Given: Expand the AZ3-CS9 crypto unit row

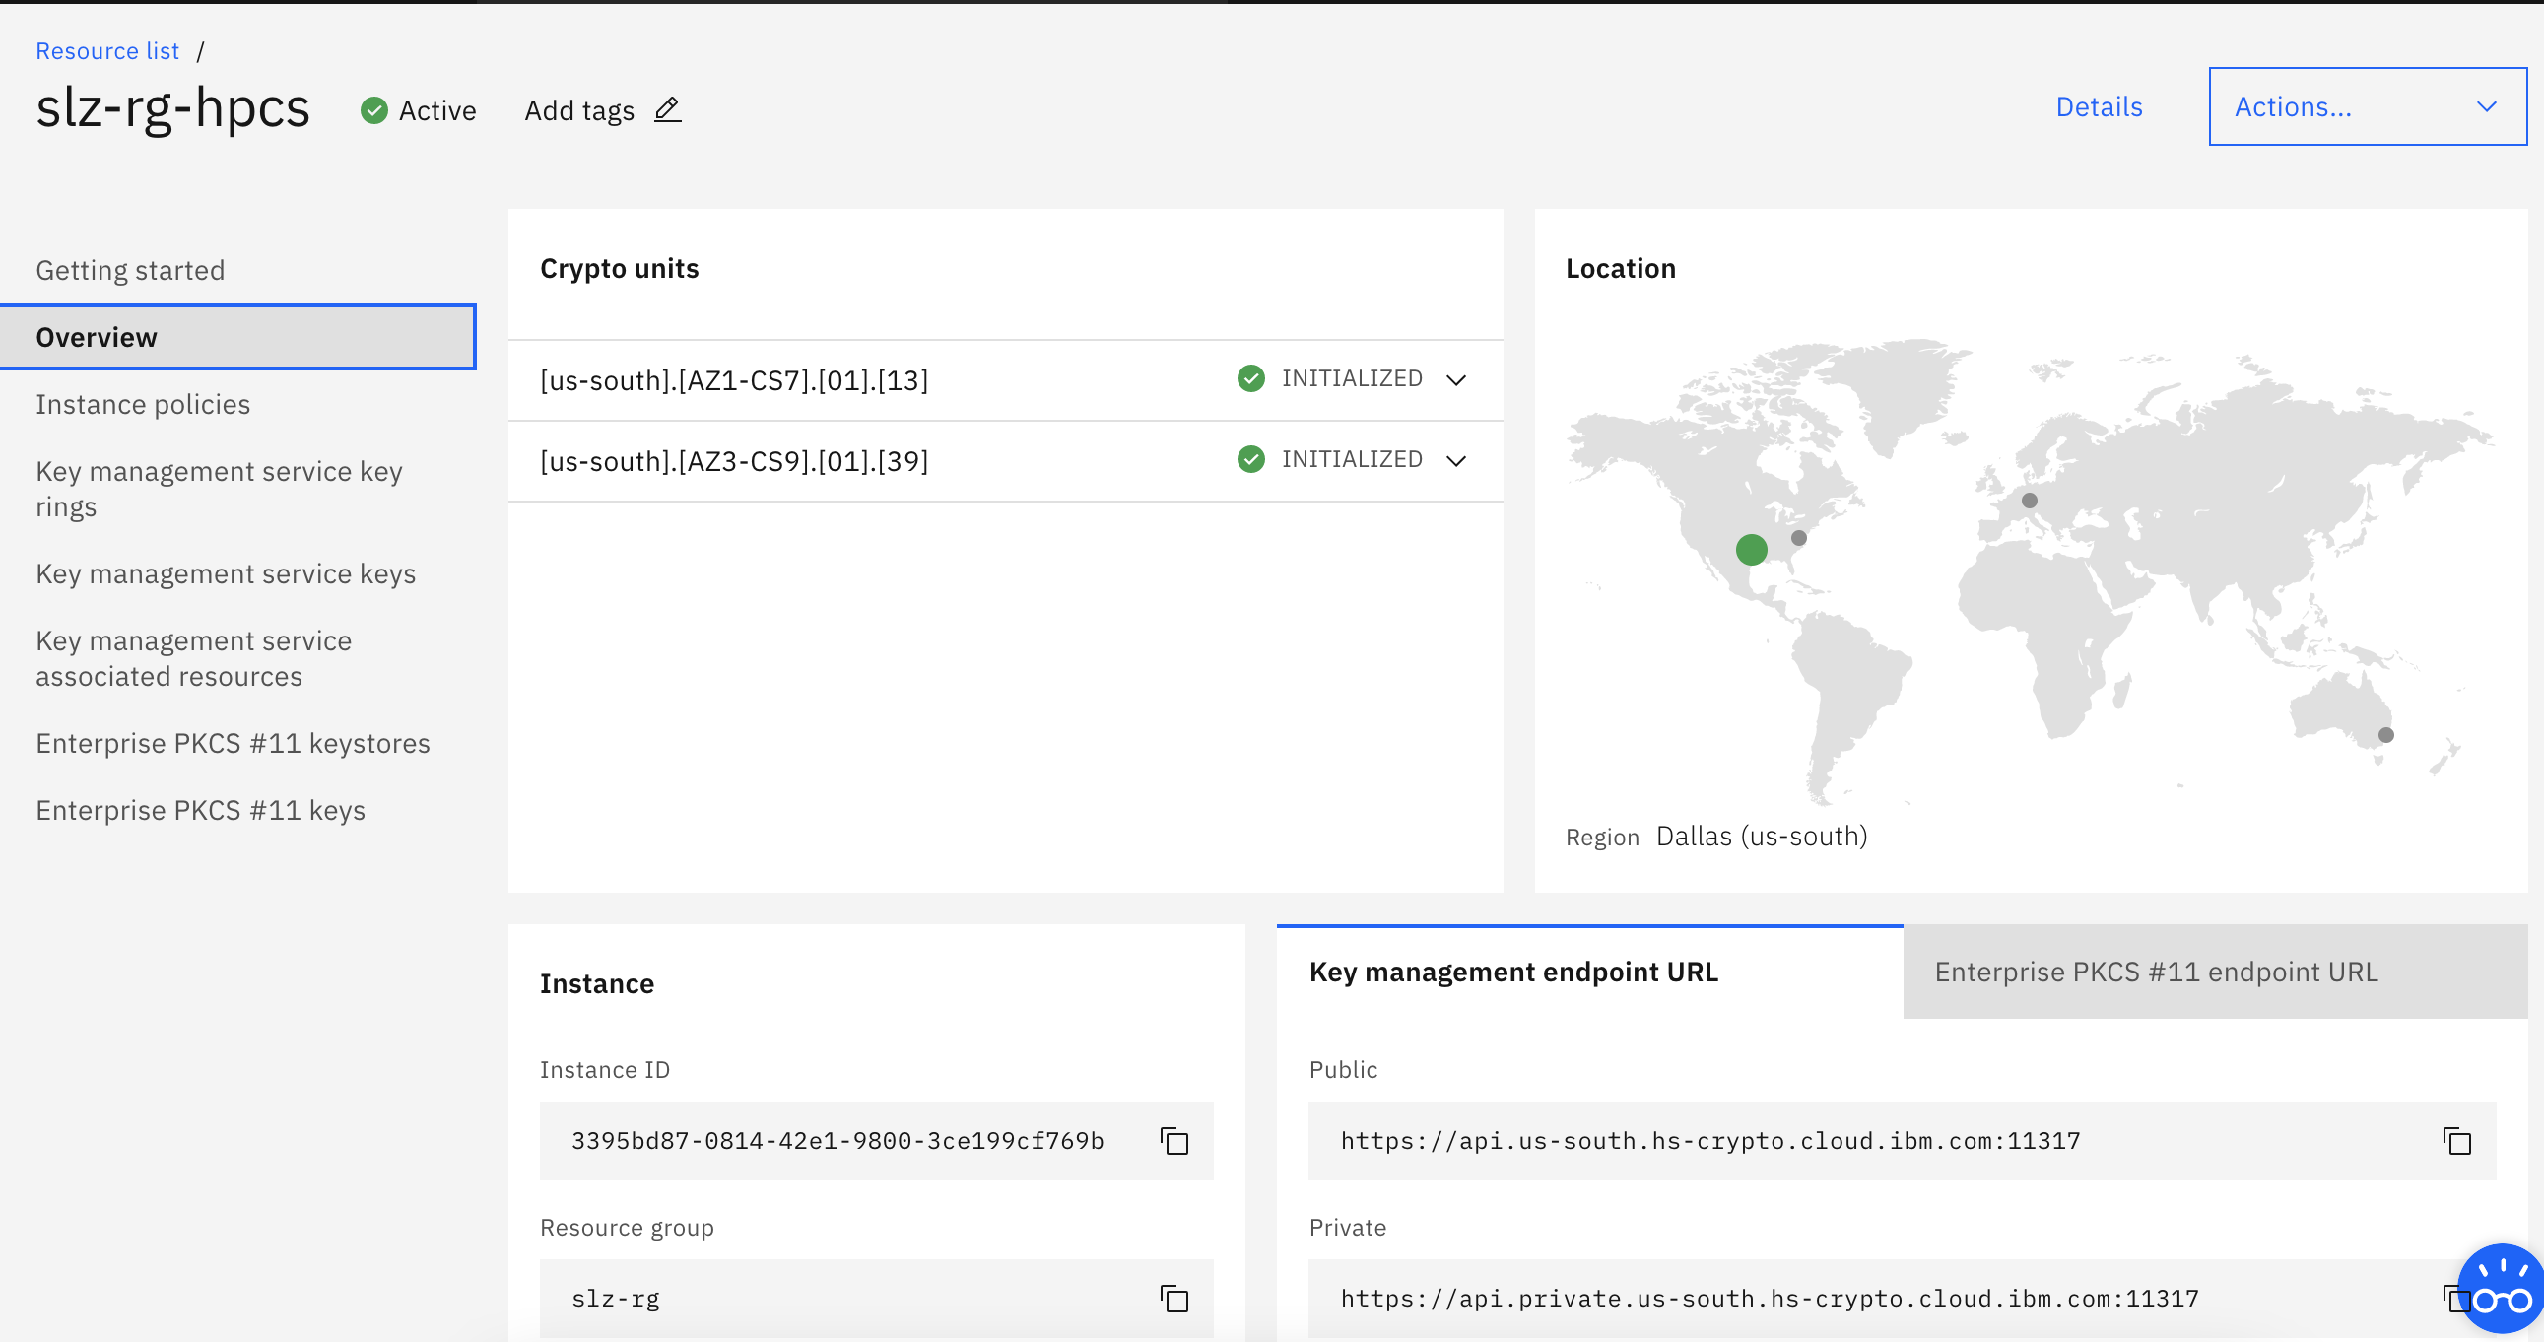Looking at the screenshot, I should tap(1455, 461).
